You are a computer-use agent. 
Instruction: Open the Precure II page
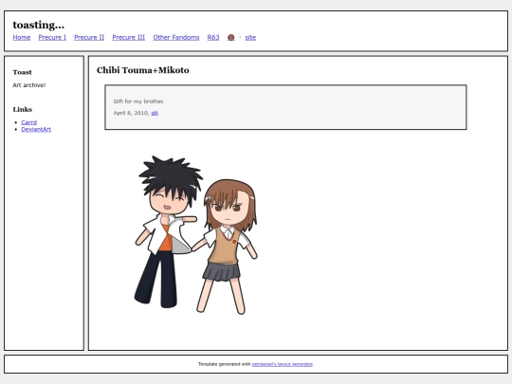coord(89,38)
